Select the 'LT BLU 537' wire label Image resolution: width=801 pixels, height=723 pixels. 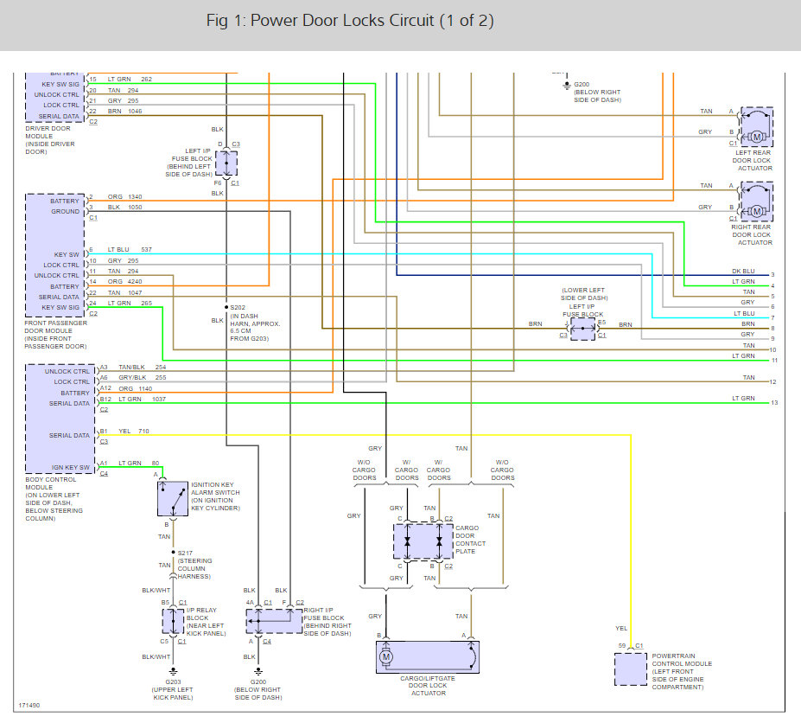[x=130, y=250]
